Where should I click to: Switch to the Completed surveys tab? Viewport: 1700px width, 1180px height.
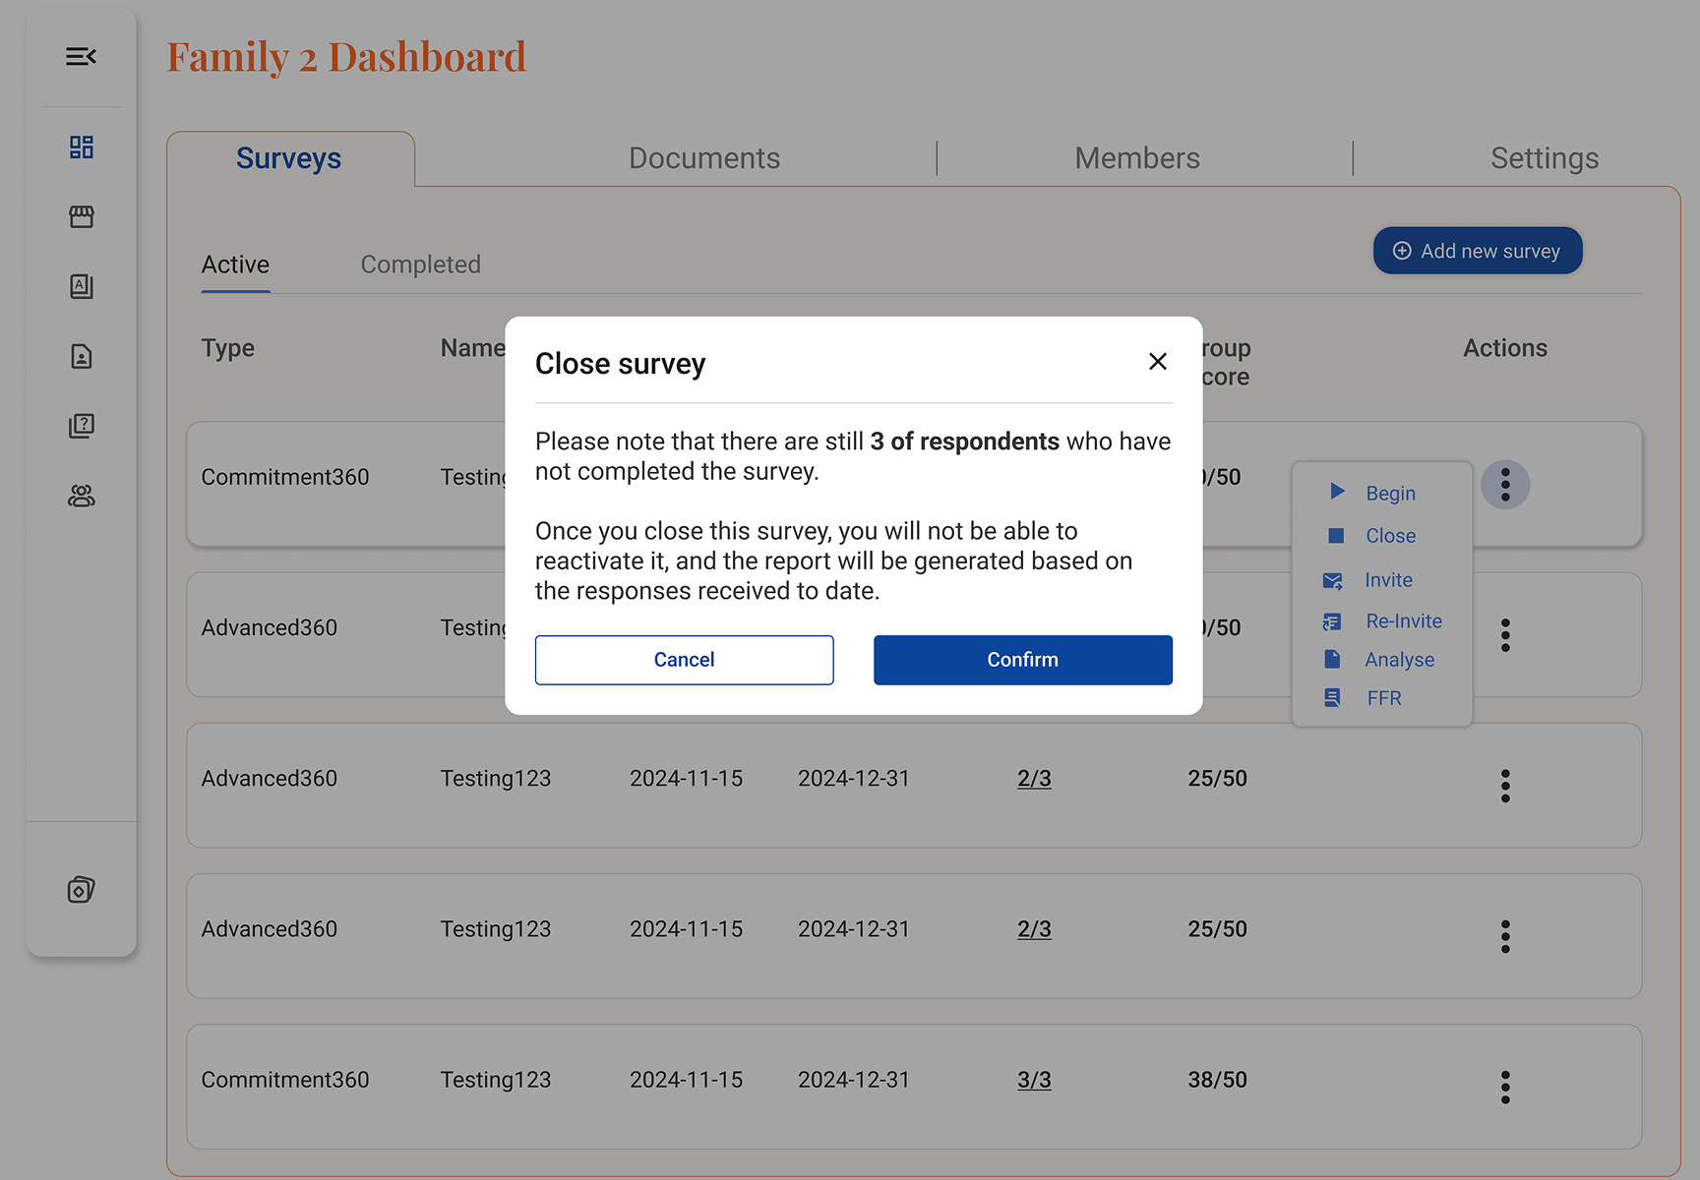420,265
